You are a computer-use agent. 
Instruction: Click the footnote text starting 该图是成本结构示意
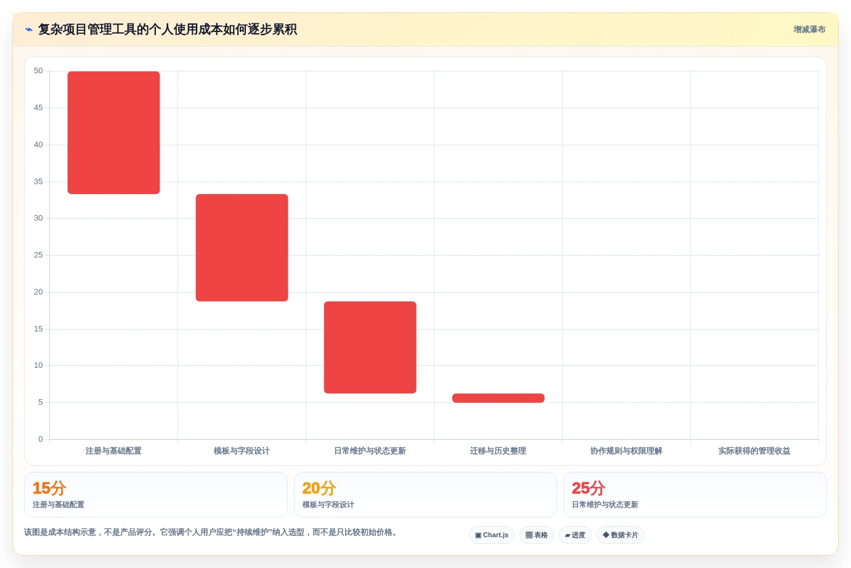point(210,532)
